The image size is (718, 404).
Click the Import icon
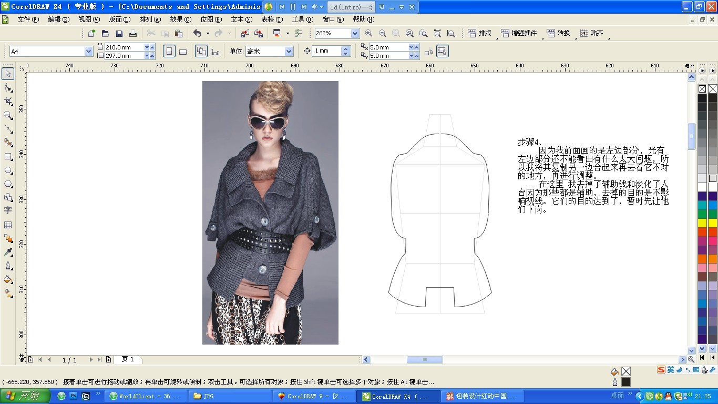[245, 33]
